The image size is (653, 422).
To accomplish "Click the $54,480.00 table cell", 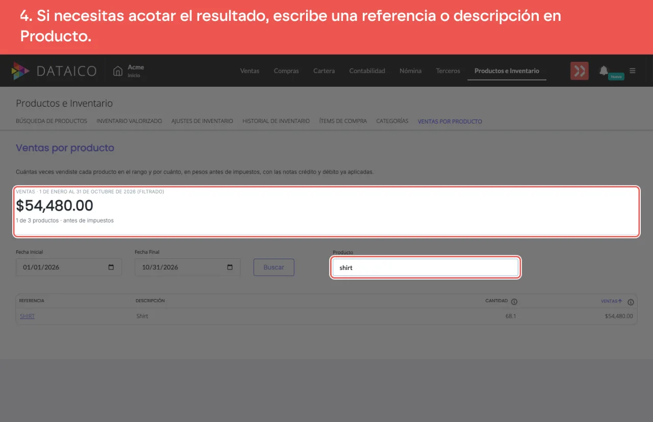I will pos(619,316).
